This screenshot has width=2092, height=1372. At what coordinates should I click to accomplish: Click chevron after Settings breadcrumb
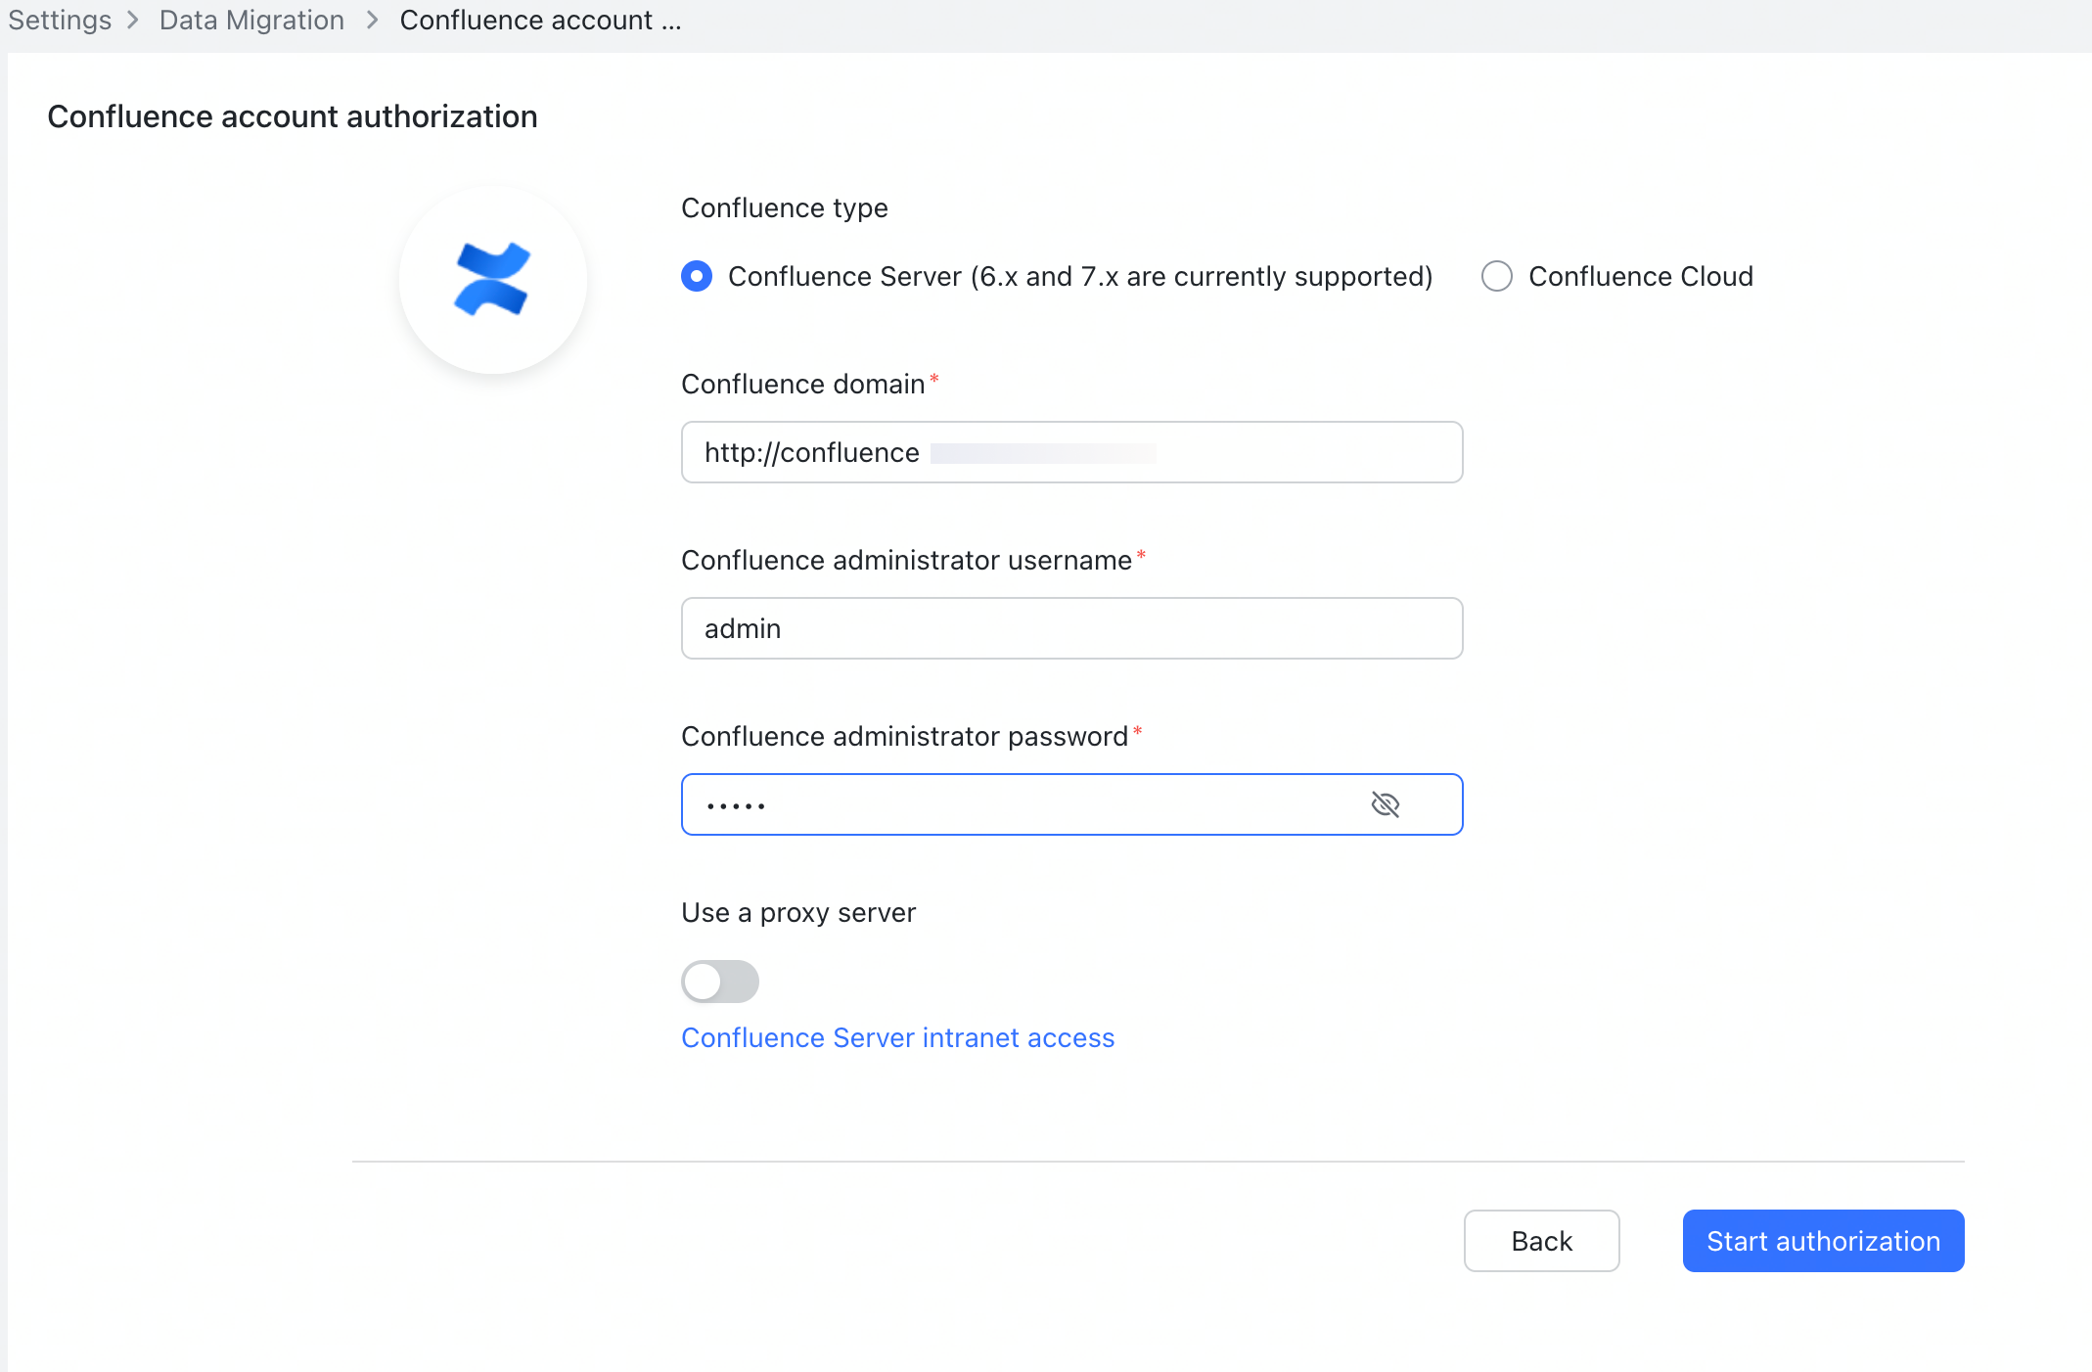133,20
